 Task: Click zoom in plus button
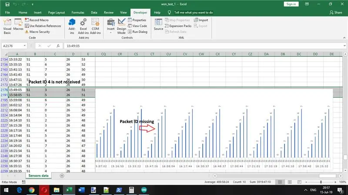click(335, 182)
